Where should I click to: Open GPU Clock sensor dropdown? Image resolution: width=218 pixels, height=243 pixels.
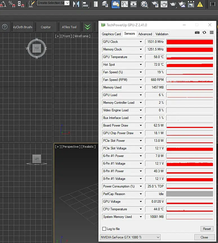pos(141,42)
